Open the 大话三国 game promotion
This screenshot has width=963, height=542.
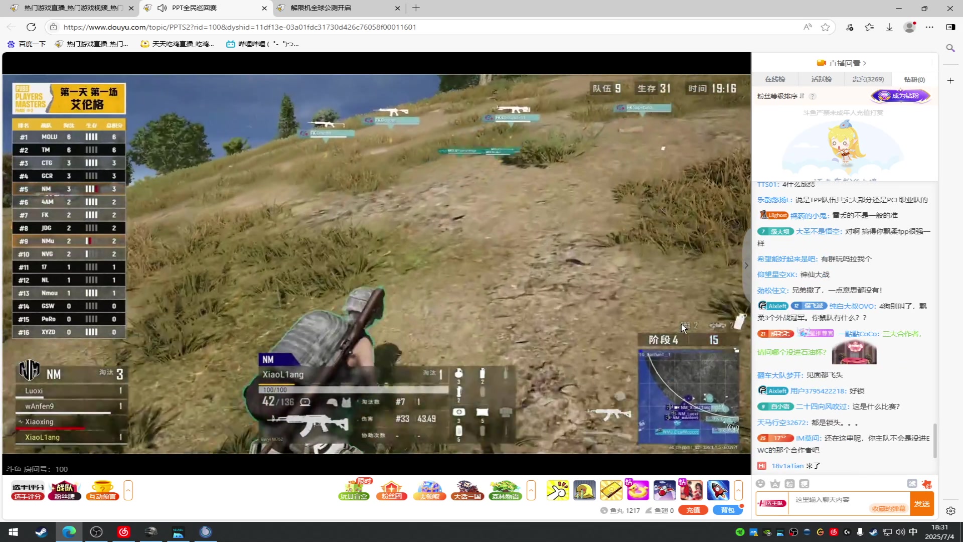467,490
